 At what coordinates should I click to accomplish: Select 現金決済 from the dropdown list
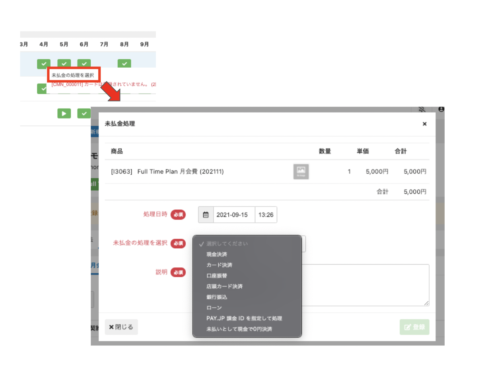coord(217,254)
